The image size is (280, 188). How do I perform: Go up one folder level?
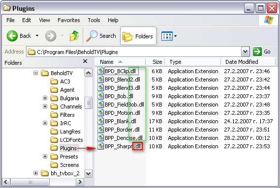tap(74, 36)
